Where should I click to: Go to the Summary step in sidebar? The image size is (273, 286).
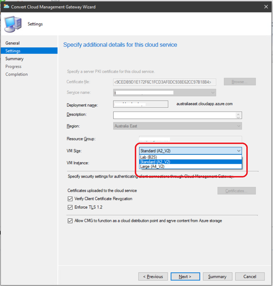click(x=15, y=59)
